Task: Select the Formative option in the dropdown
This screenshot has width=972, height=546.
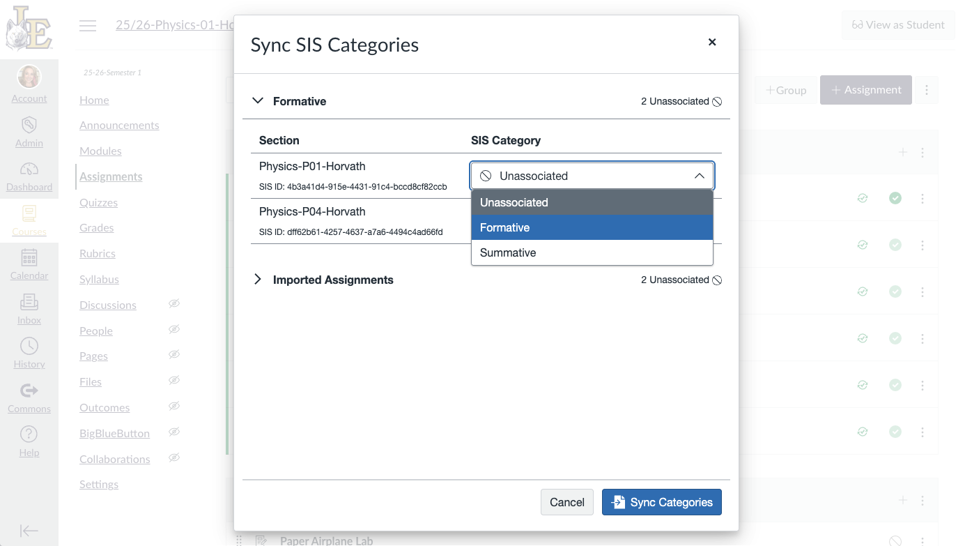Action: point(592,227)
